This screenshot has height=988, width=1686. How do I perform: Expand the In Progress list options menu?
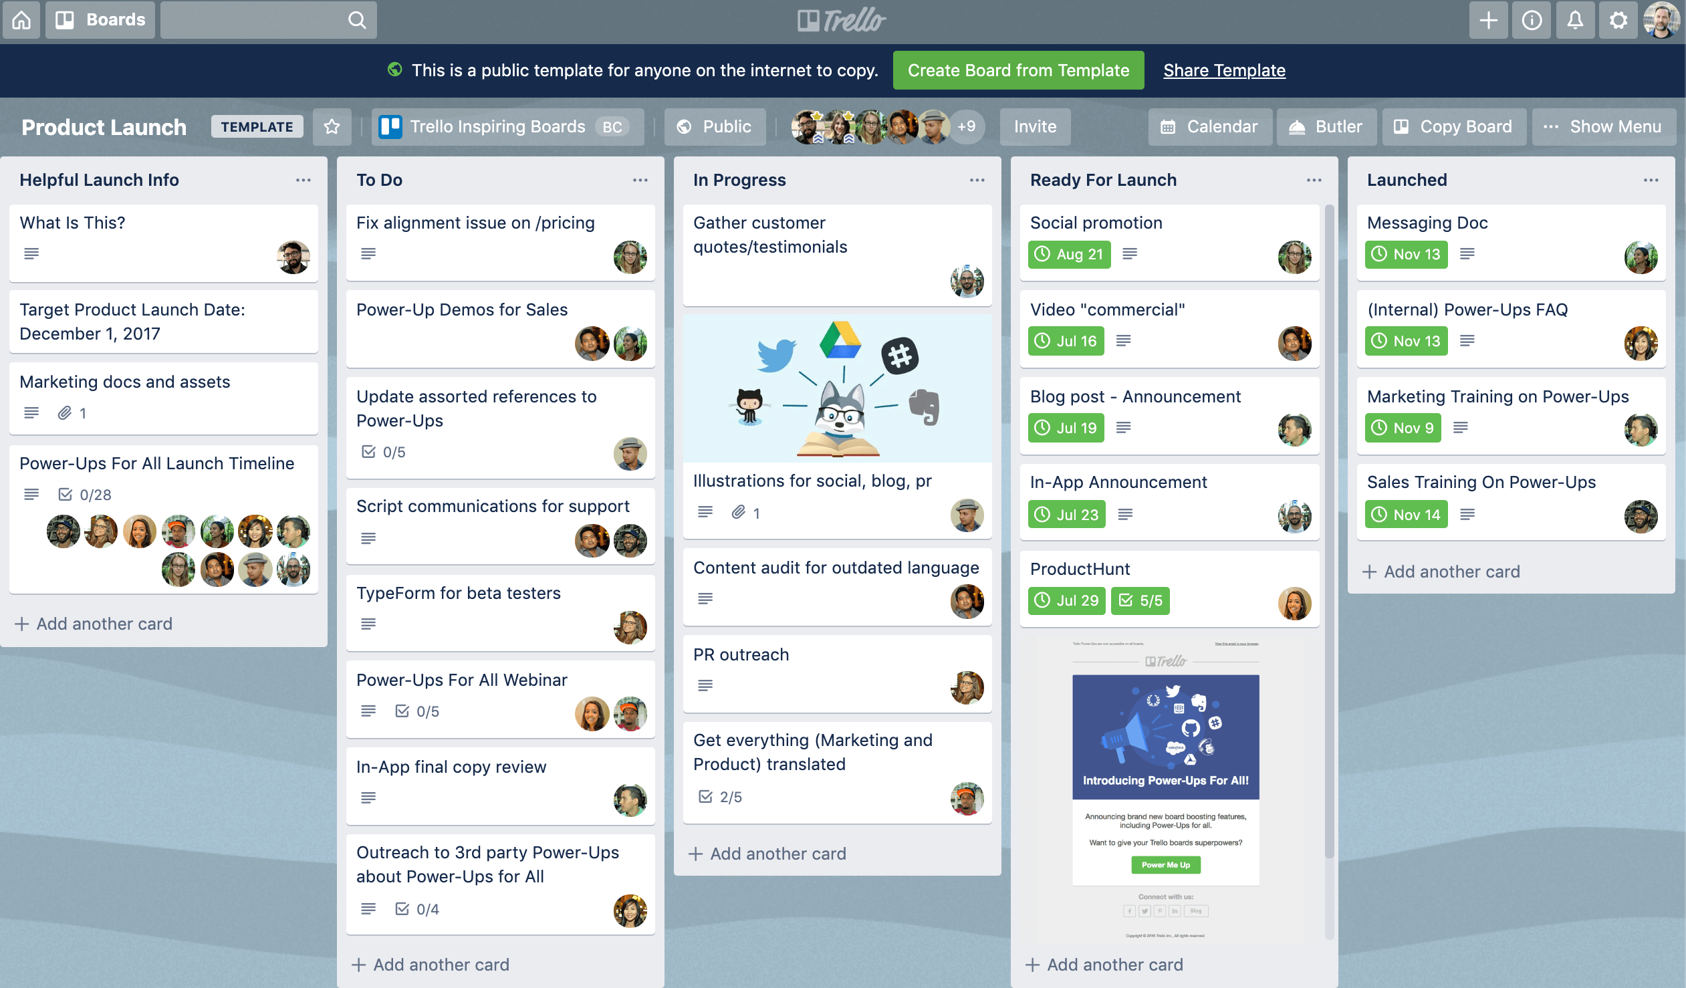[x=976, y=178]
